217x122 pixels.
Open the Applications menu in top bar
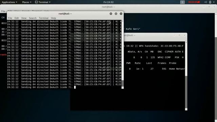click(9, 2)
